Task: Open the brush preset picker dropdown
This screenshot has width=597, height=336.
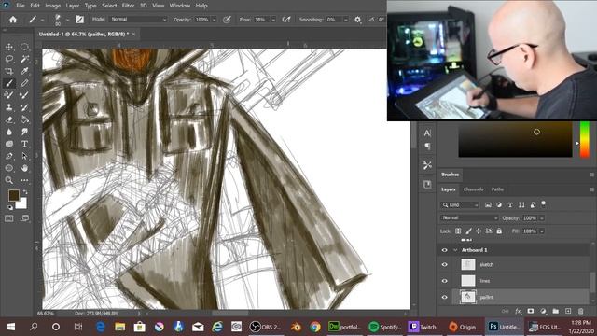Action: pyautogui.click(x=67, y=20)
